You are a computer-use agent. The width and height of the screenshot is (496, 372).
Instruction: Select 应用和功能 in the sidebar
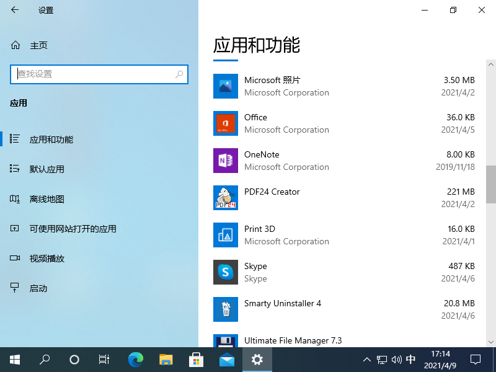tap(51, 139)
